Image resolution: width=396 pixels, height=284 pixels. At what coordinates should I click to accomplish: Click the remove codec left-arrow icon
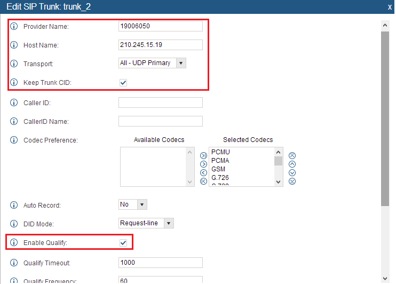[x=203, y=172]
